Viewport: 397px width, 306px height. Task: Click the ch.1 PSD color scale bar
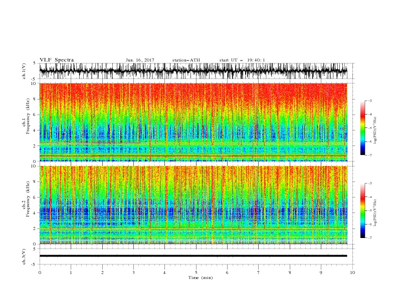click(x=362, y=128)
